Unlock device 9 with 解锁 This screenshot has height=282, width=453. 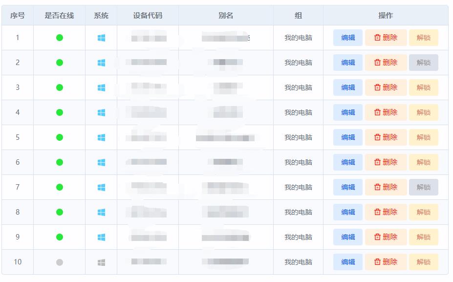point(424,237)
